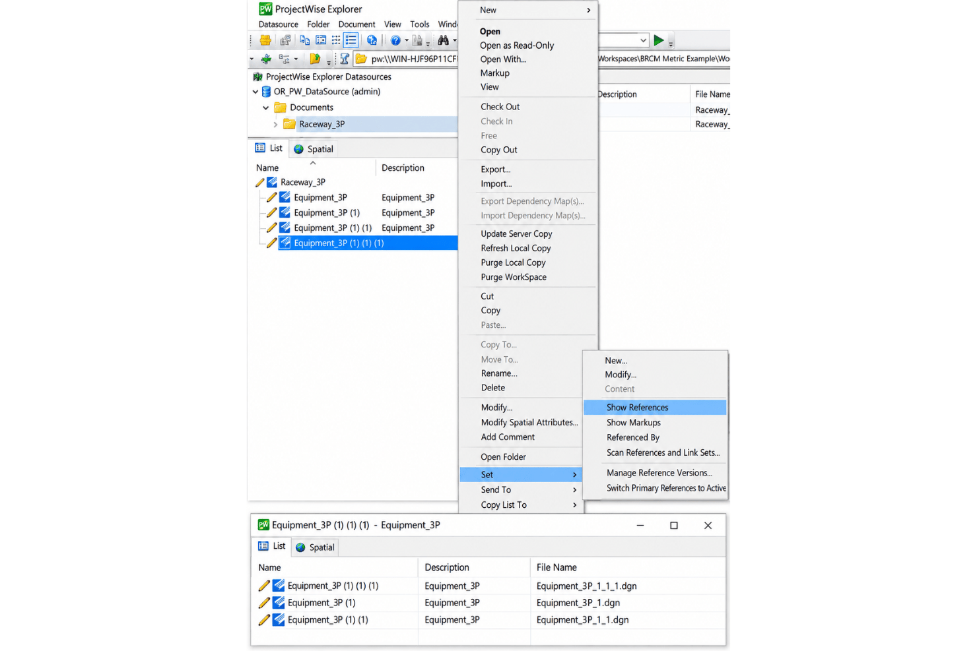The width and height of the screenshot is (977, 651).
Task: Click the yellow folder with green arrow icon
Action: pyautogui.click(x=315, y=59)
